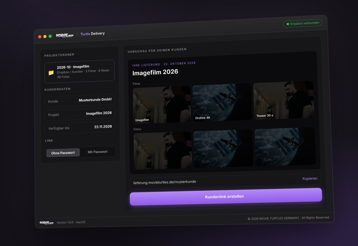Click the Kunde field with Musterkunde GmbH
Viewport: 358px width, 246px height.
pos(80,101)
